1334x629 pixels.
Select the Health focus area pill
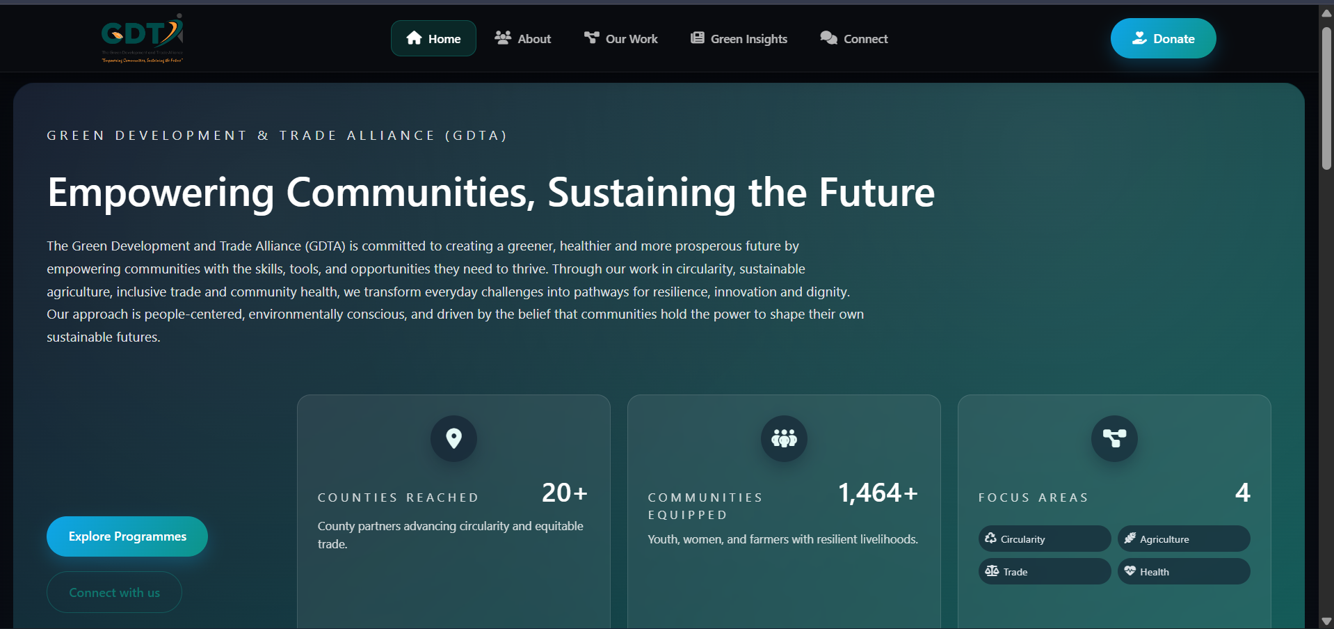pyautogui.click(x=1183, y=571)
